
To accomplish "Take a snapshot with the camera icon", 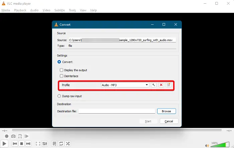I will point(13,136).
